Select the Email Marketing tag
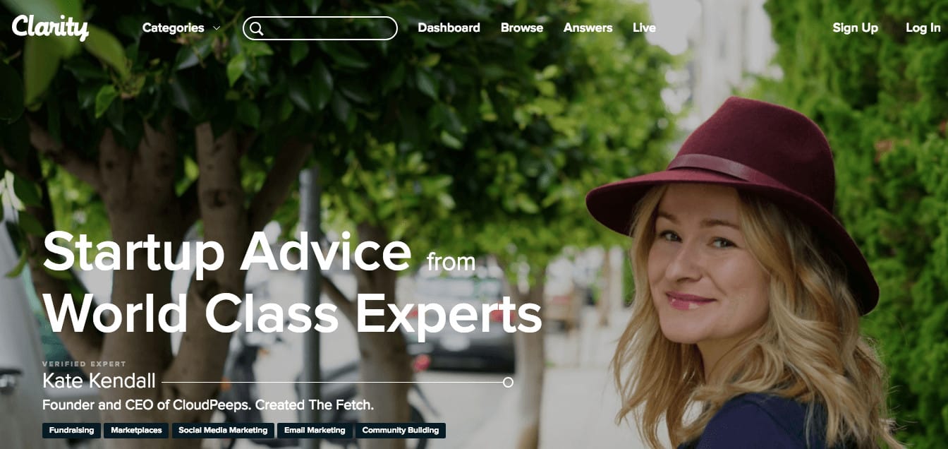This screenshot has height=449, width=948. pos(315,430)
